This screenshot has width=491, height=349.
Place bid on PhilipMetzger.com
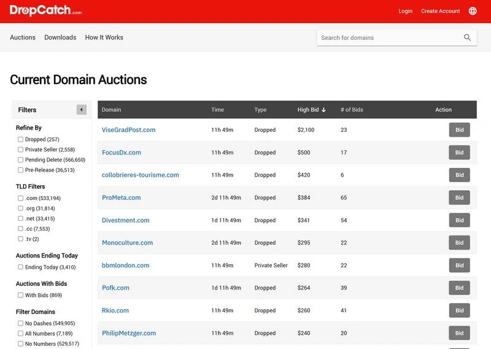pyautogui.click(x=459, y=333)
